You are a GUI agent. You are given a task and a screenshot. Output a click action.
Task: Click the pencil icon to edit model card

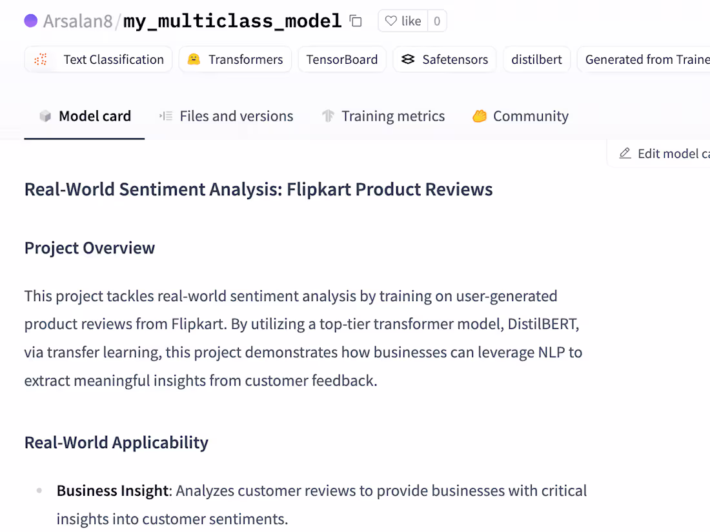625,153
